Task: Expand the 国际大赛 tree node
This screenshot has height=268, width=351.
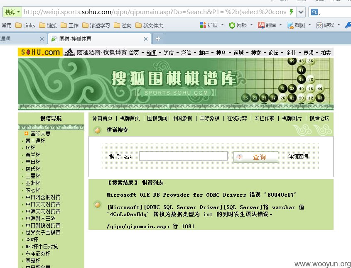Action: pos(27,134)
